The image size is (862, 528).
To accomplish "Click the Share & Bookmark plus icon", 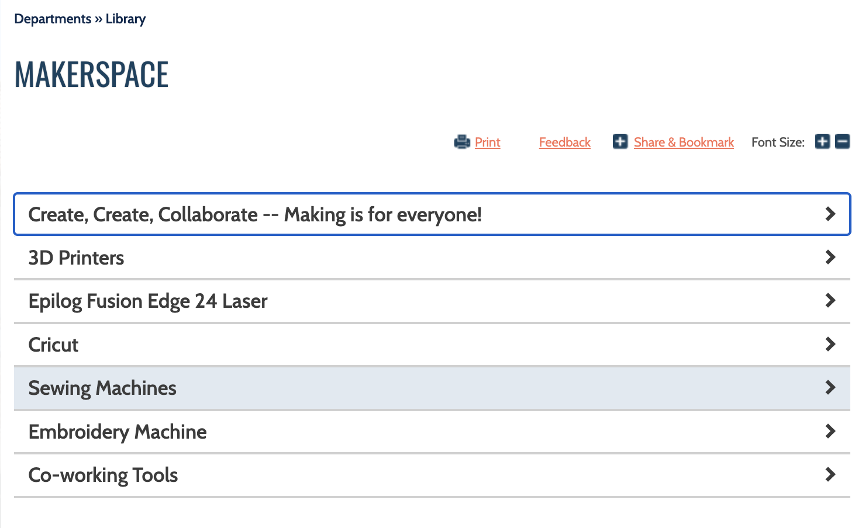I will (620, 141).
